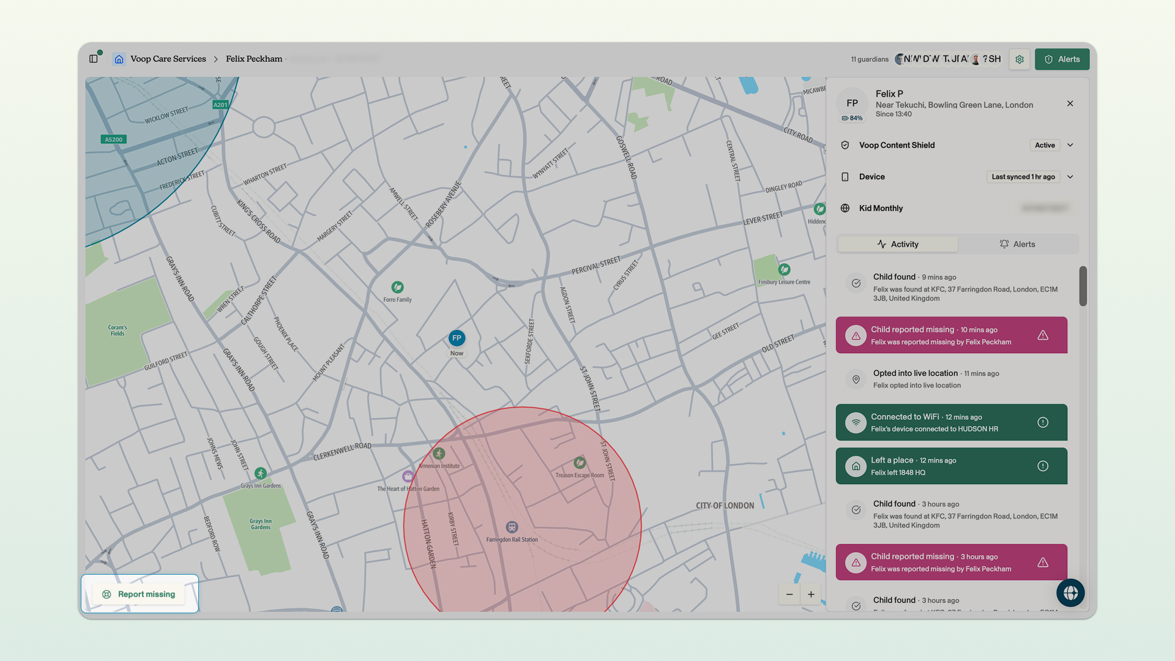Open Child found 9 mins ago entry
The image size is (1175, 661).
(952, 287)
